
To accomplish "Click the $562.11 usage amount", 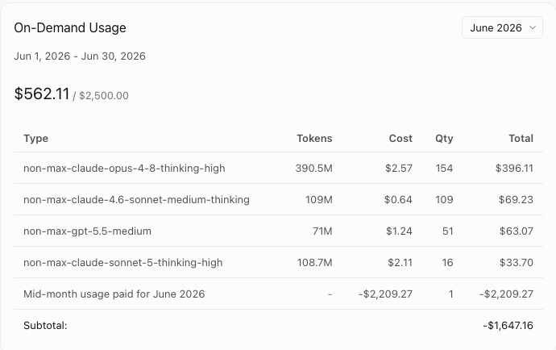I will pos(42,94).
